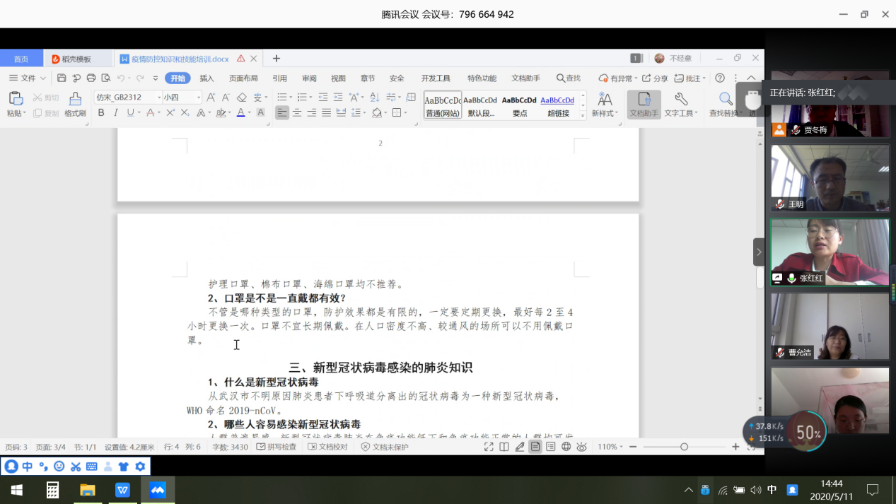
Task: Select 王明's video thumbnail in meeting panel
Action: pyautogui.click(x=830, y=177)
